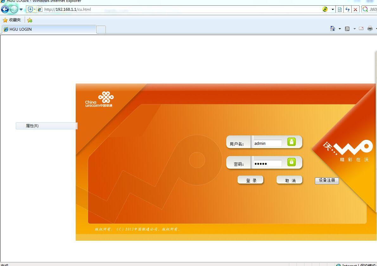
Task: Click the Internet zone globe status icon
Action: click(x=338, y=265)
